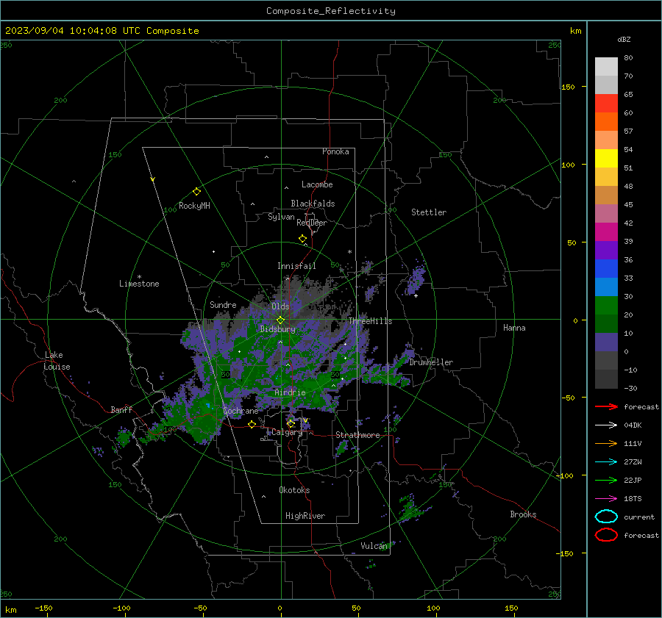Click the Ponoka town label

tap(335, 151)
